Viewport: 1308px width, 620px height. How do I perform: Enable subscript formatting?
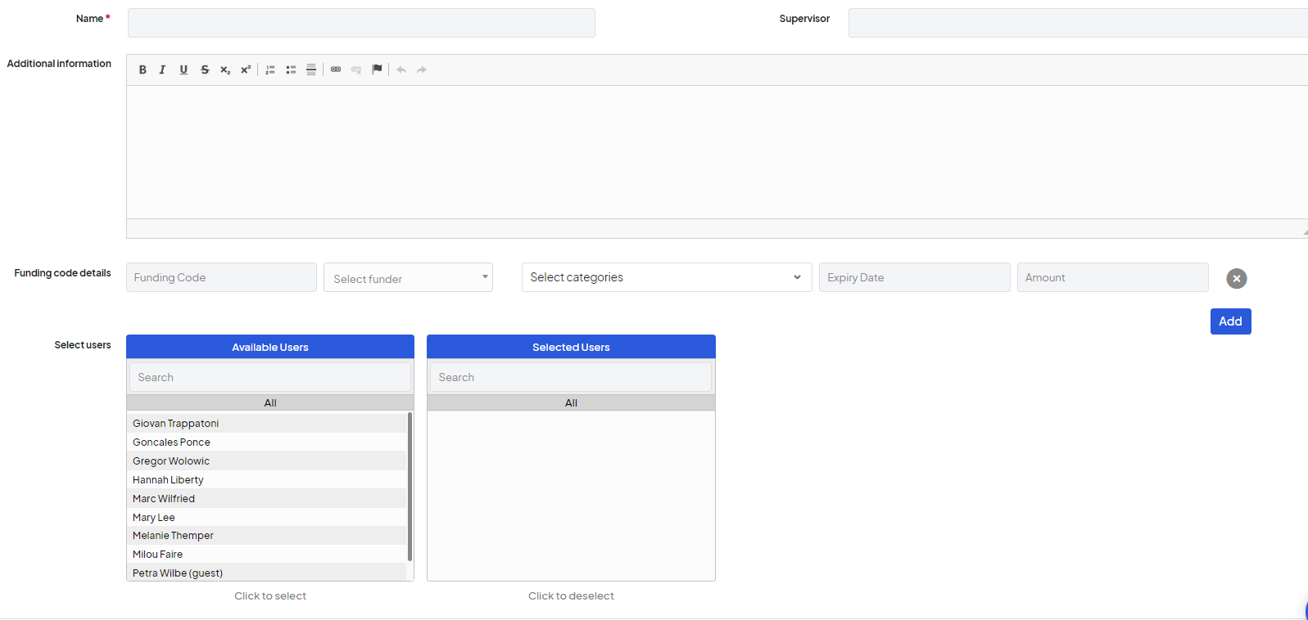tap(225, 70)
